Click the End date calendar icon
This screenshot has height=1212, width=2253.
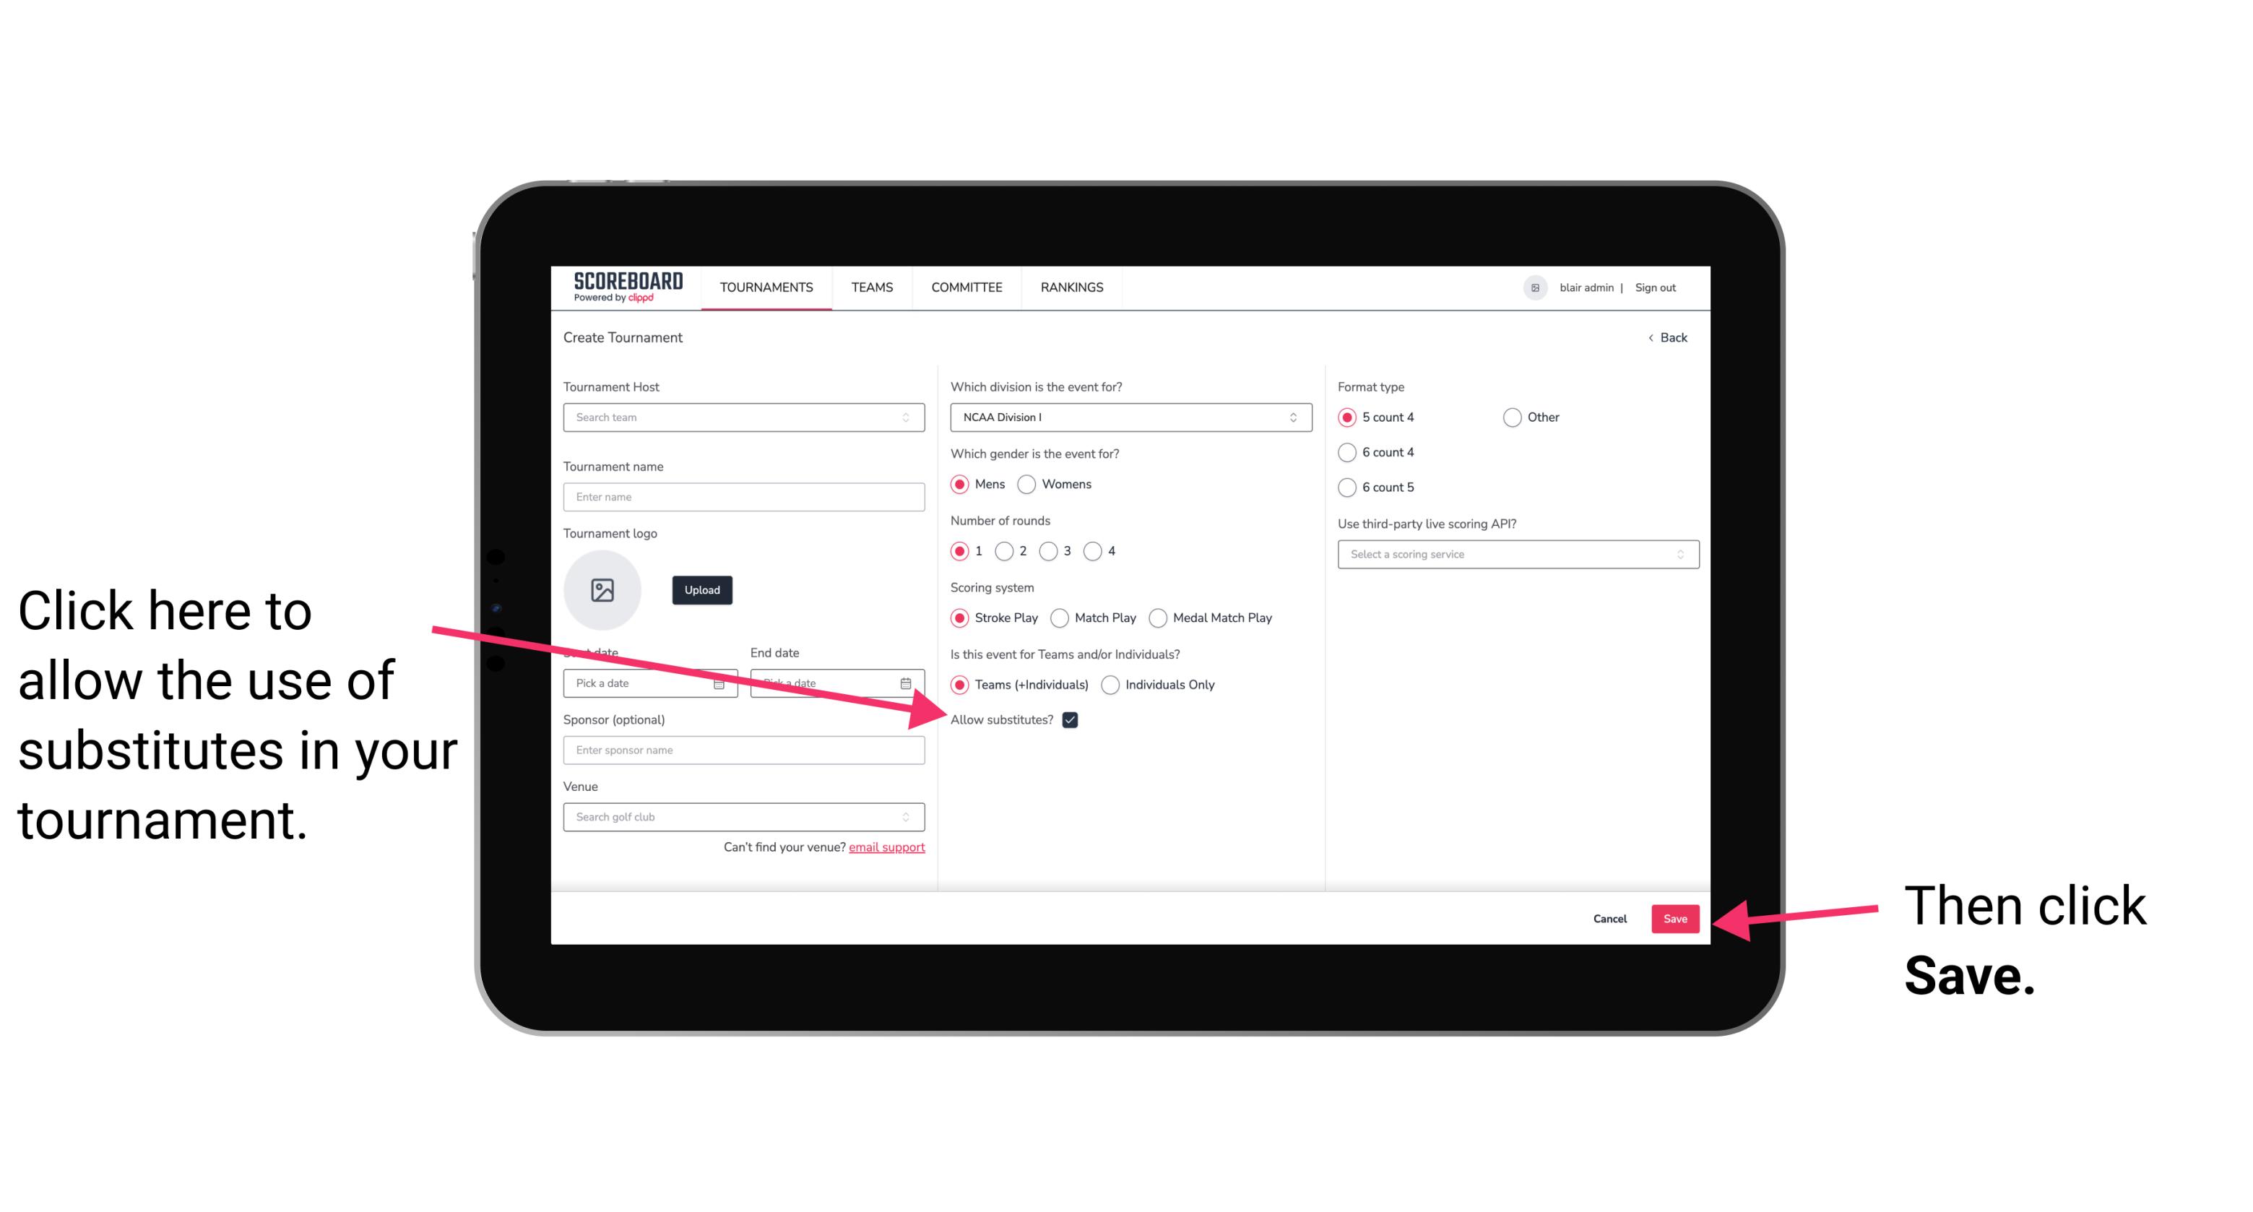(x=907, y=682)
